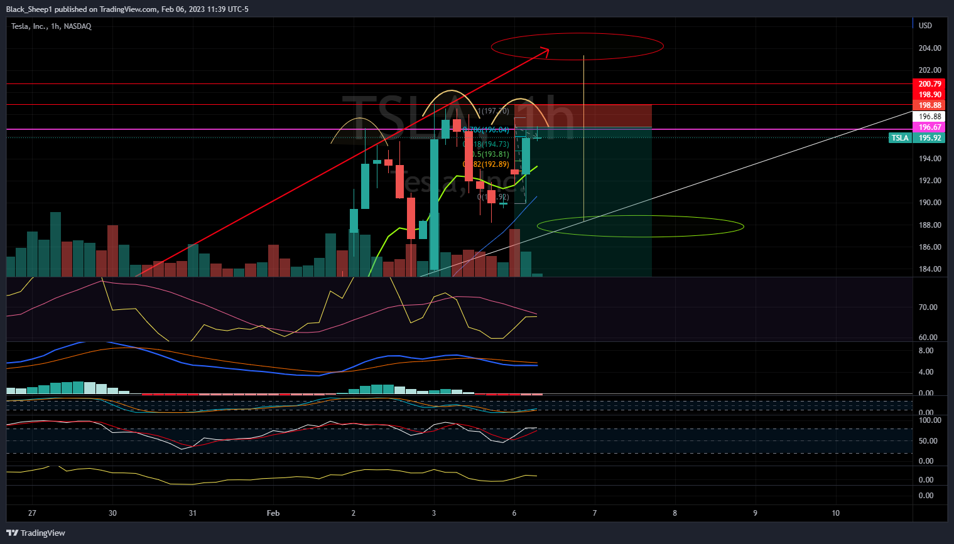Click the 190.00 price axis value
Viewport: 954px width, 544px height.
[x=930, y=203]
